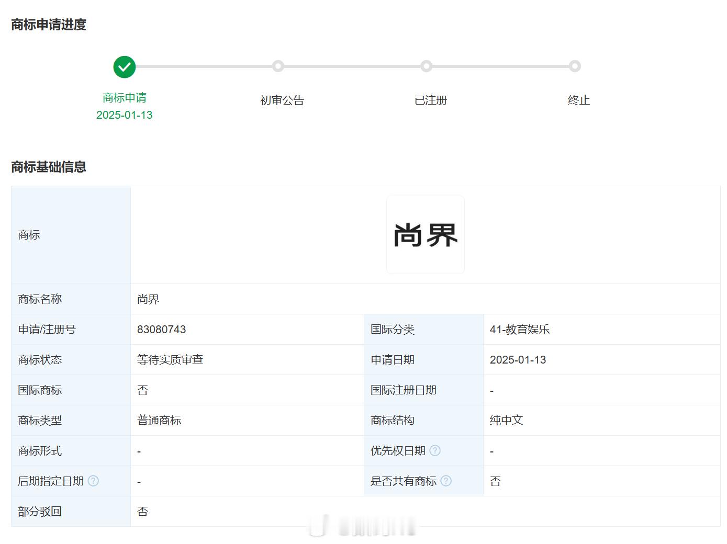Click the 已注册 step label

pyautogui.click(x=431, y=100)
